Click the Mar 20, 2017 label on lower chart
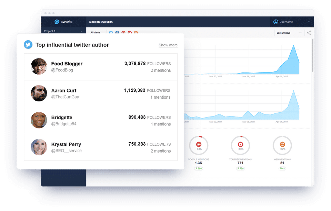Image resolution: width=331 pixels, height=211 pixels. (x=215, y=122)
